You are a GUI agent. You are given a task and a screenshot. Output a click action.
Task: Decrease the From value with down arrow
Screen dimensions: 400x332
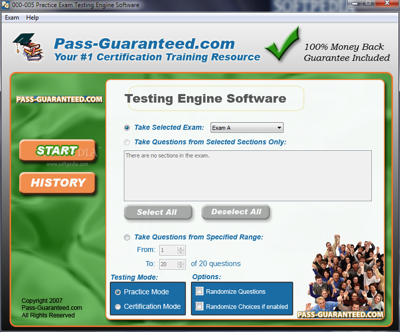click(x=181, y=252)
